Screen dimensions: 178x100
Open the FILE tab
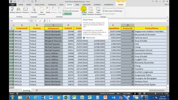click(x=13, y=5)
